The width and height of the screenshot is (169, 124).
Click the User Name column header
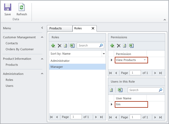[x=130, y=98]
